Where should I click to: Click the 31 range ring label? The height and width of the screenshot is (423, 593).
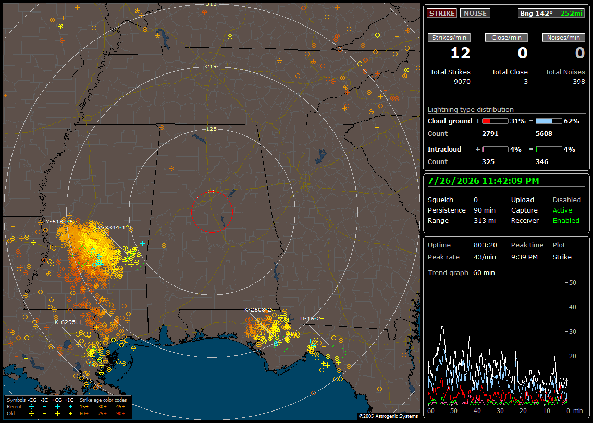(212, 192)
